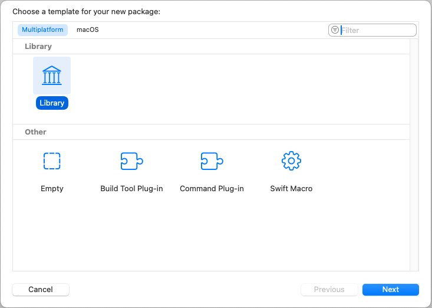Choose the Build Tool Plug-in puzzle icon
This screenshot has height=308, width=432.
pyautogui.click(x=131, y=161)
